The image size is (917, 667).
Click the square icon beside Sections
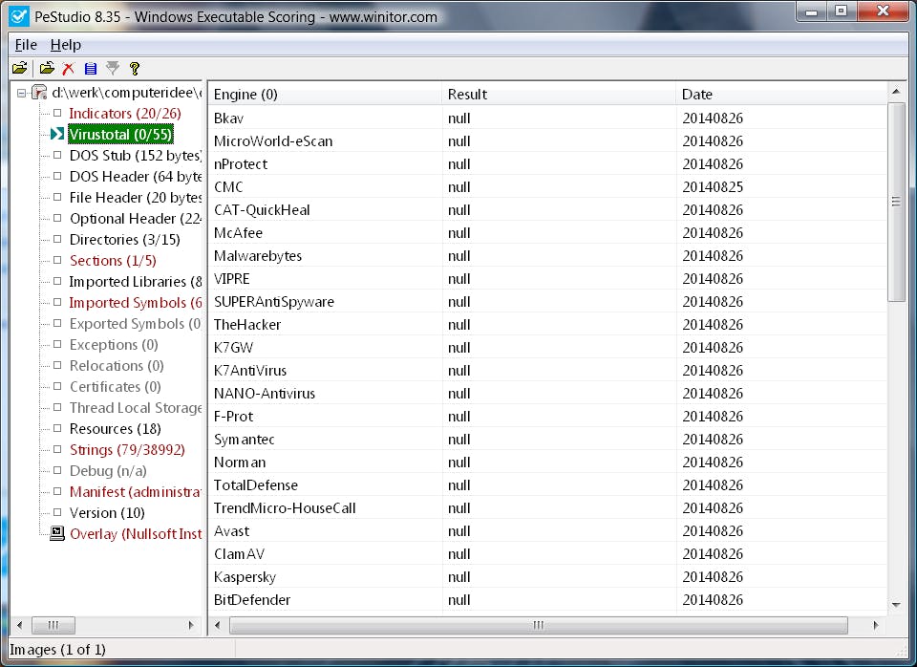coord(57,260)
